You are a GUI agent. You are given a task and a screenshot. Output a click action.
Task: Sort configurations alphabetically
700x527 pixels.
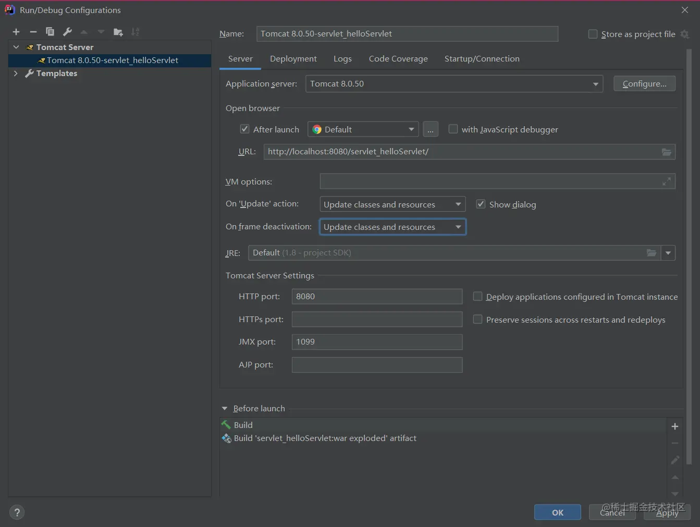(136, 32)
